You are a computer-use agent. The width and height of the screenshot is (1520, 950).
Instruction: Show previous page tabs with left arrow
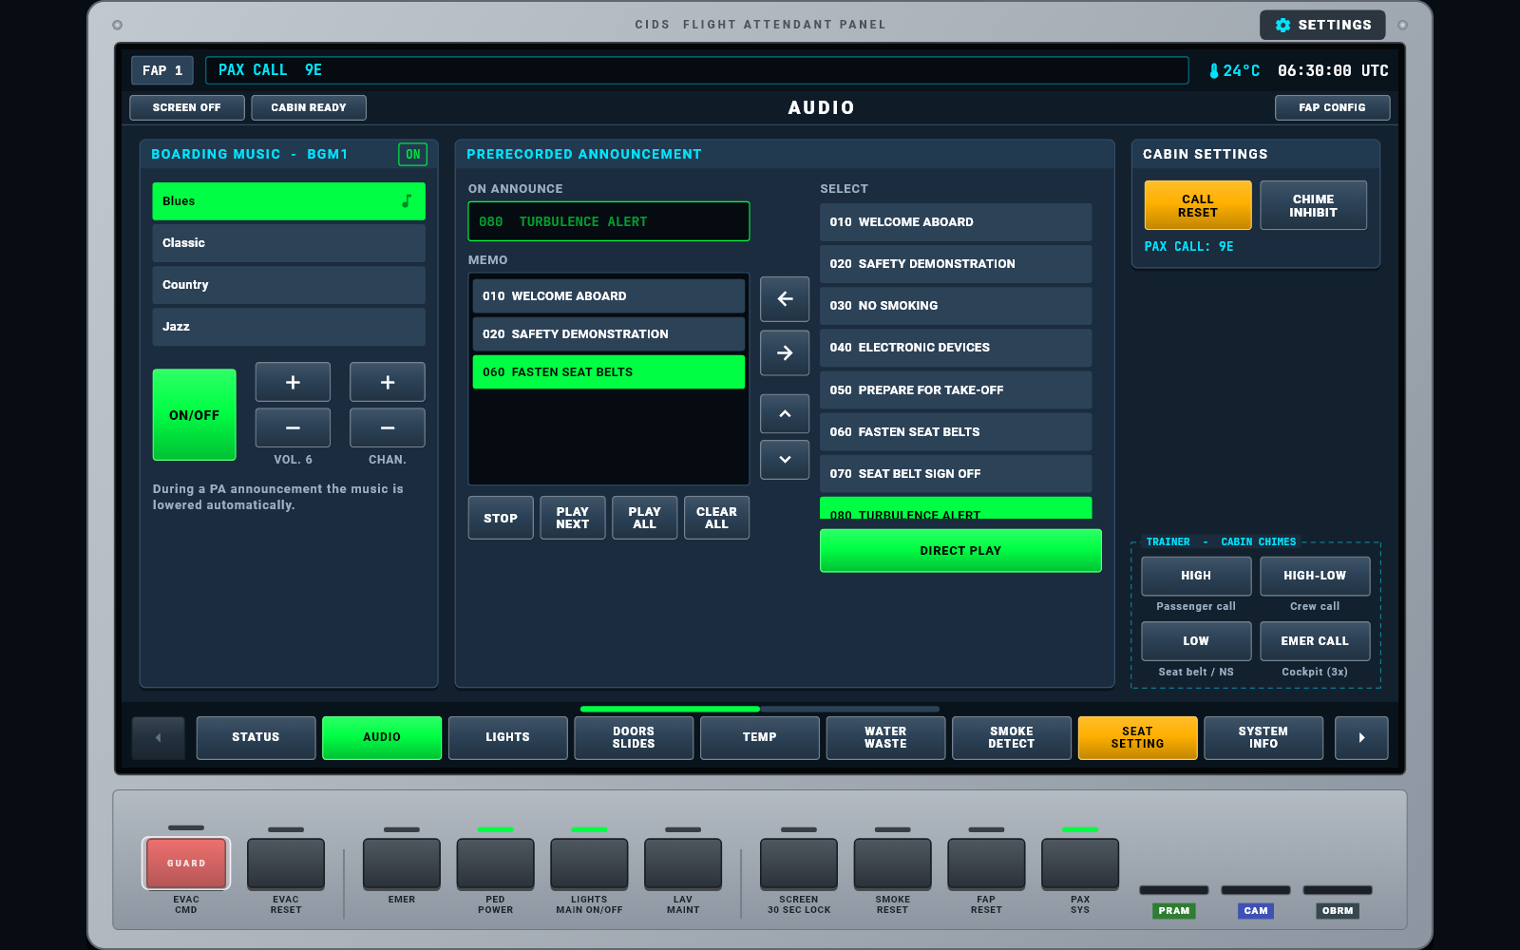[158, 738]
